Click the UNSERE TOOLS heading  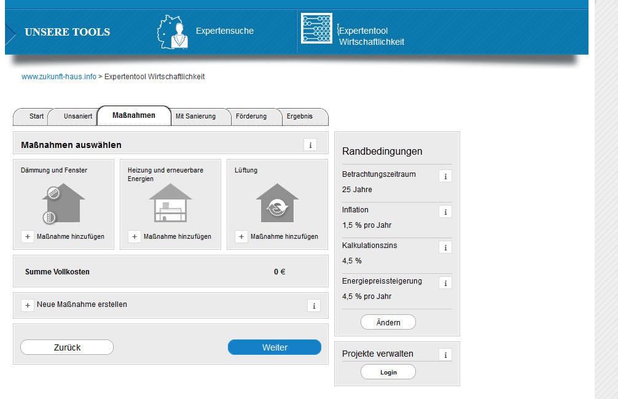(68, 32)
